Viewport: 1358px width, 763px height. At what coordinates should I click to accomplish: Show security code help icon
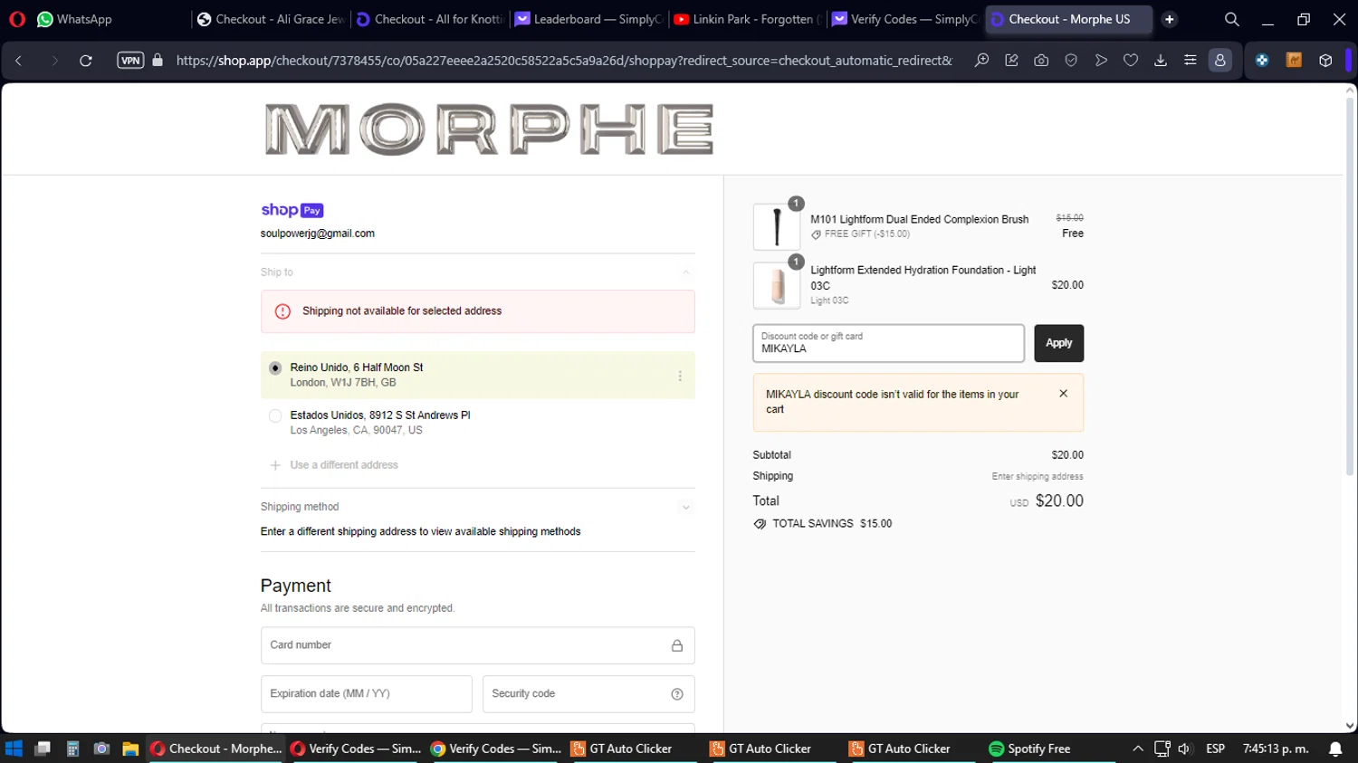coord(677,694)
